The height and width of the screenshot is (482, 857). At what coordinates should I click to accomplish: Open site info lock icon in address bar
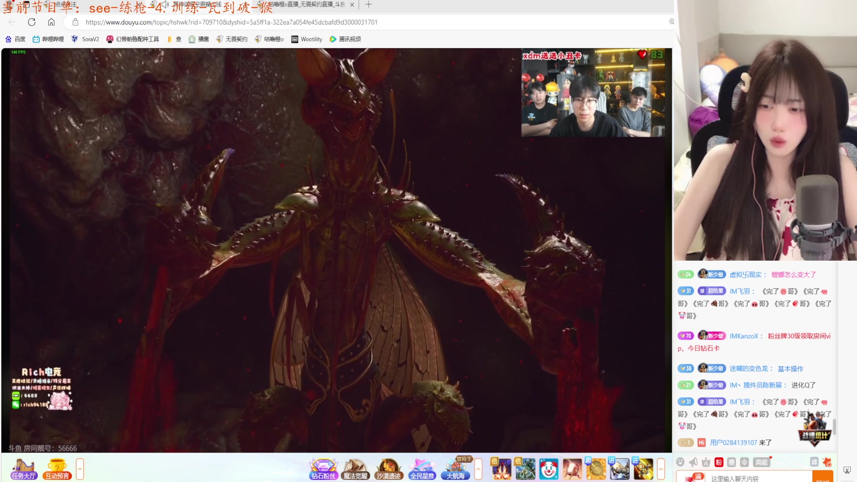pos(75,22)
